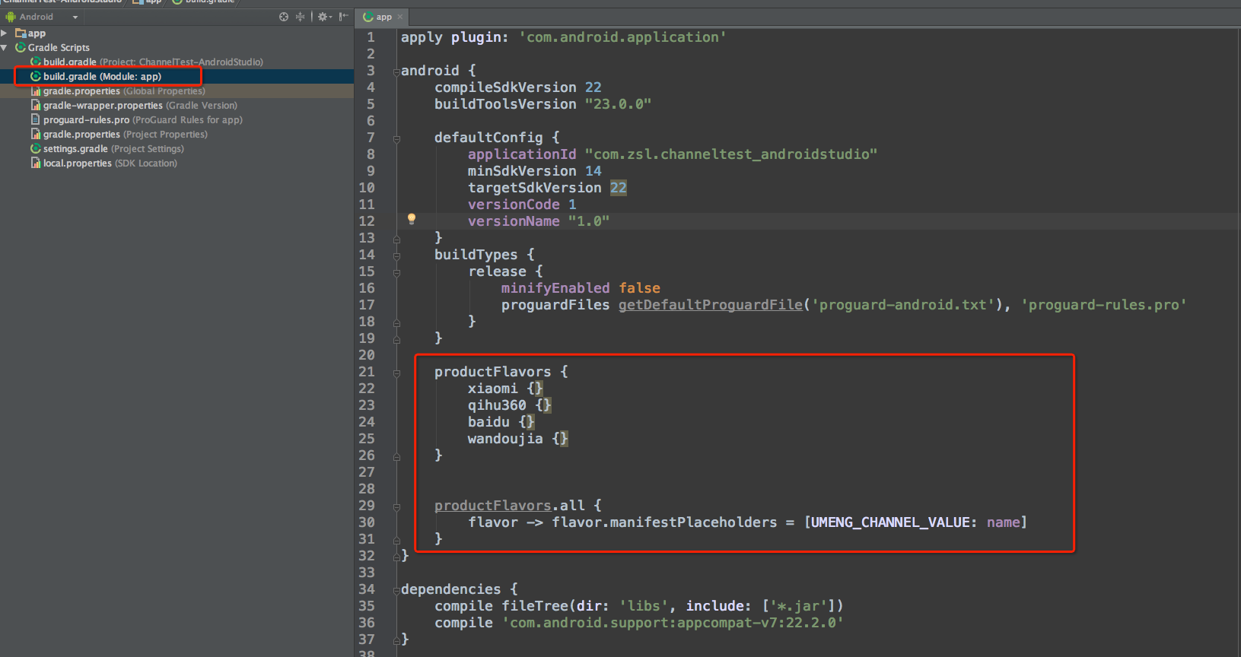
Task: Click the buildToolsVersion "23.0.0" string
Action: pos(618,104)
